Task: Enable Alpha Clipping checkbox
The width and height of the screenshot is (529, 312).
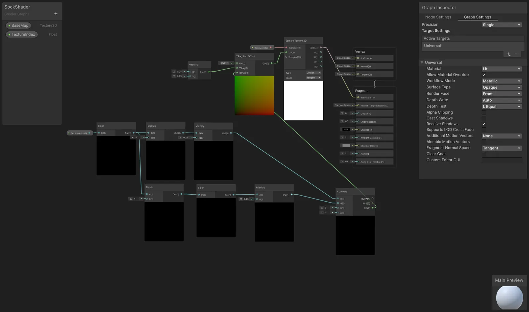Action: click(x=484, y=112)
